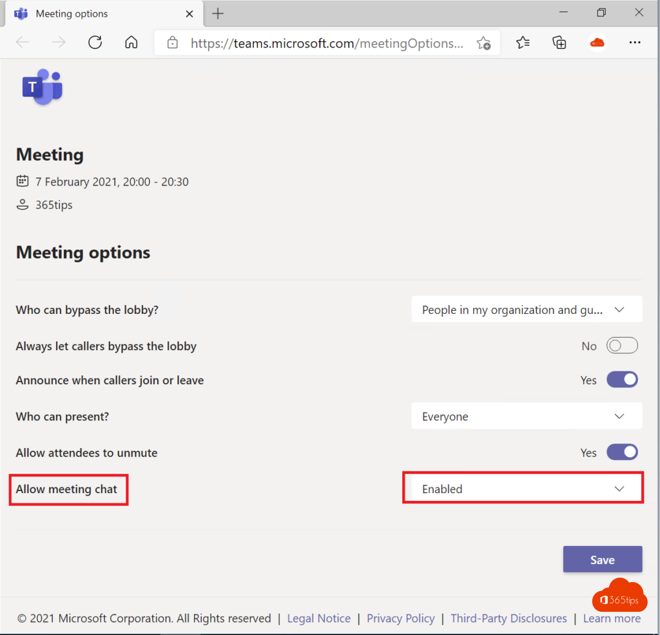Click the calendar icon beside meeting date

pyautogui.click(x=23, y=181)
